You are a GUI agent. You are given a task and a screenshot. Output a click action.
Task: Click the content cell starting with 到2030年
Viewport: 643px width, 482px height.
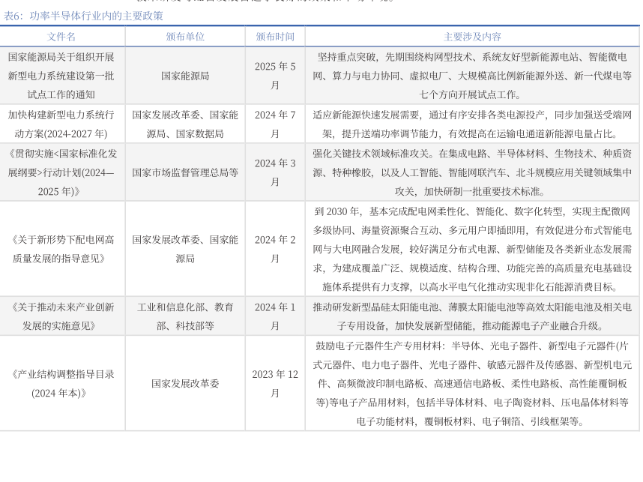point(472,249)
